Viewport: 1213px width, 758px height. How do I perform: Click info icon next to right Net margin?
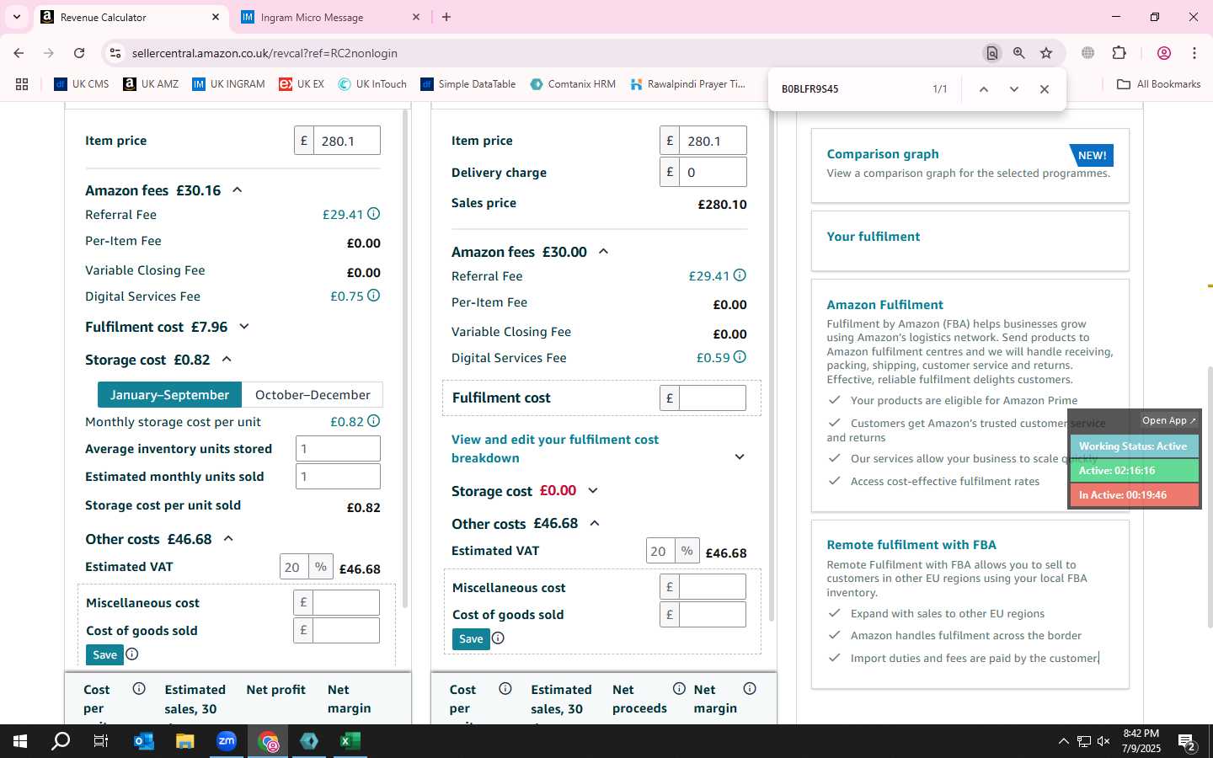(x=750, y=689)
